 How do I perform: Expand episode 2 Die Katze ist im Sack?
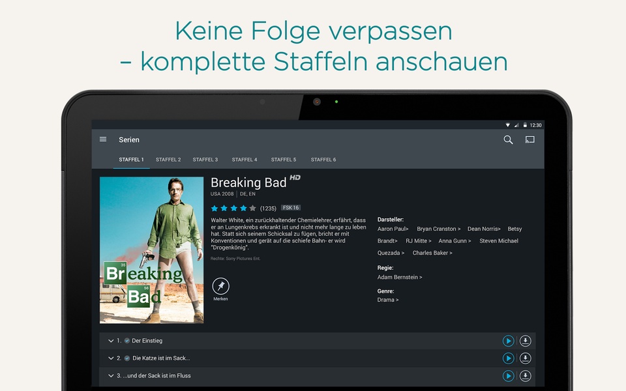point(111,358)
